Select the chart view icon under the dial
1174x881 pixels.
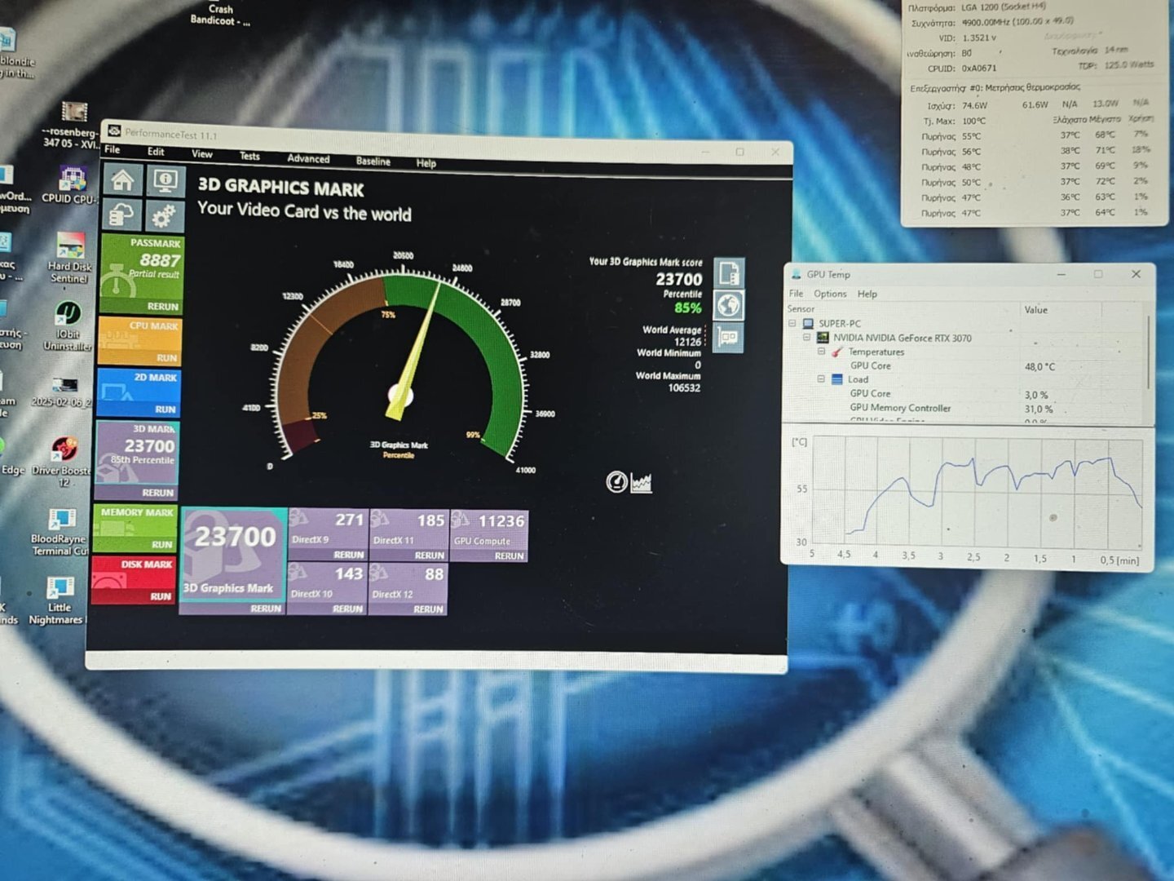pyautogui.click(x=642, y=483)
